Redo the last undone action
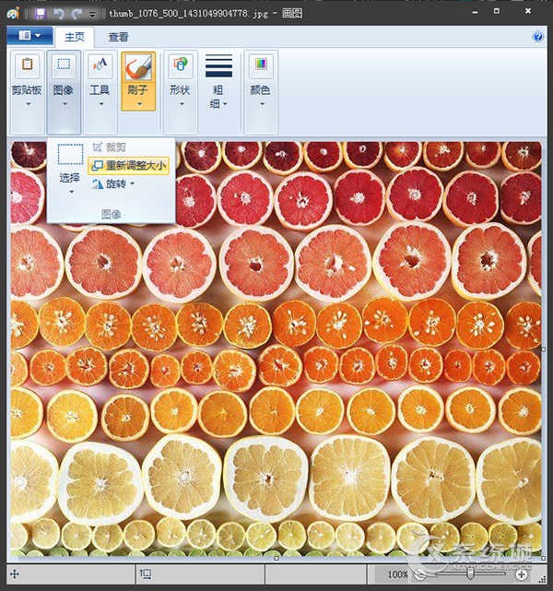553x591 pixels. (x=77, y=14)
